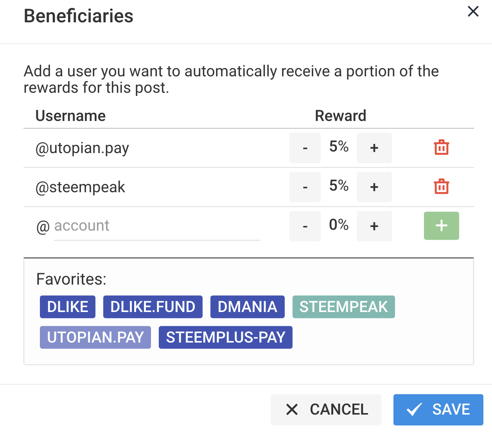Choose the DLIKE.FUND favorite
Viewport: 492px width, 433px height.
pos(153,307)
